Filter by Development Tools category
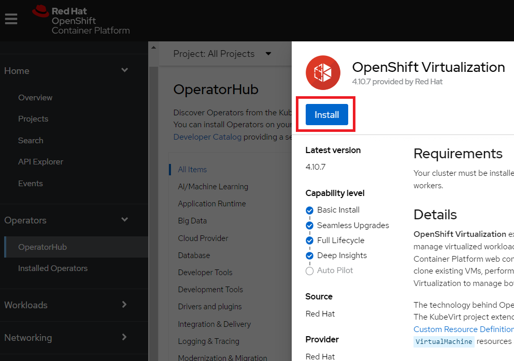Screen dimensions: 514x361 (210, 289)
